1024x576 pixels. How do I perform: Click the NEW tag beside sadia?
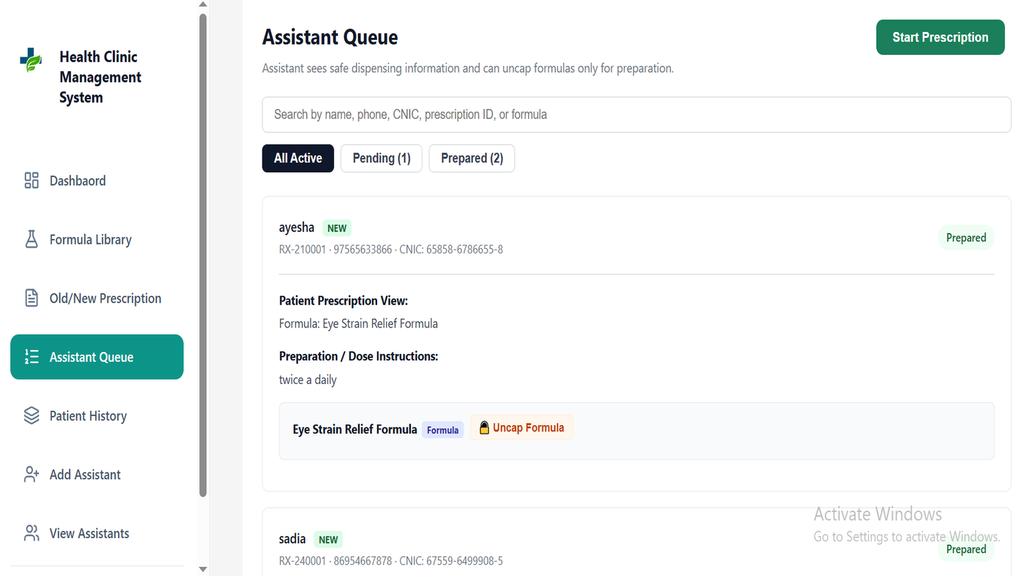pos(328,540)
